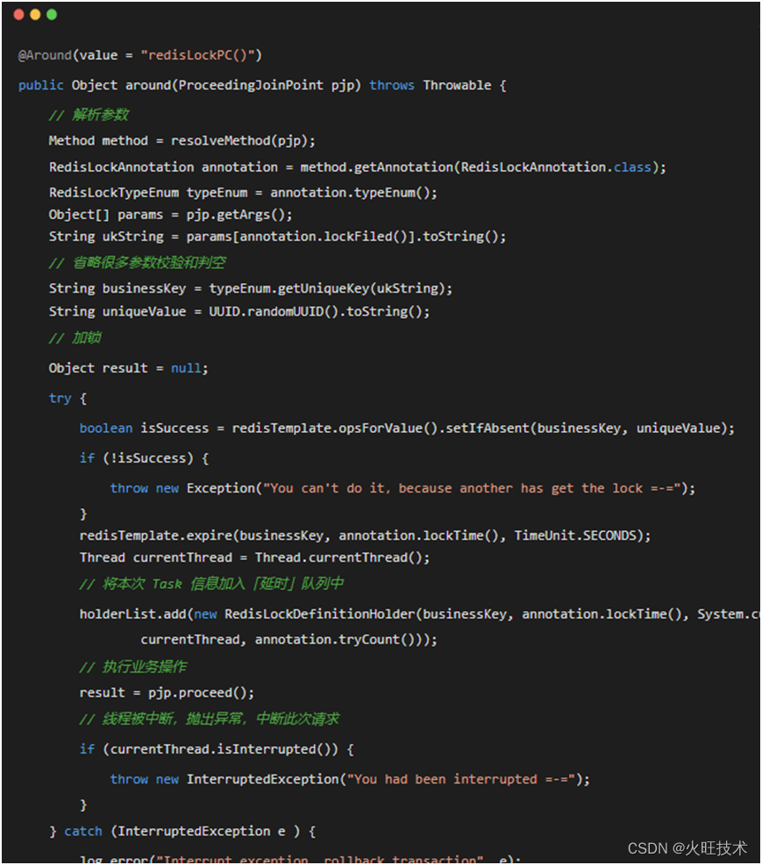This screenshot has height=865, width=762.
Task: Click 'Object result = null;' line
Action: pyautogui.click(x=128, y=368)
